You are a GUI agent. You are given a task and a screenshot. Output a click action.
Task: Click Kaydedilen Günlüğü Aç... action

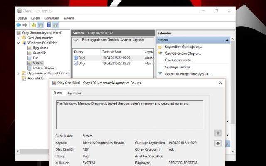184,47
